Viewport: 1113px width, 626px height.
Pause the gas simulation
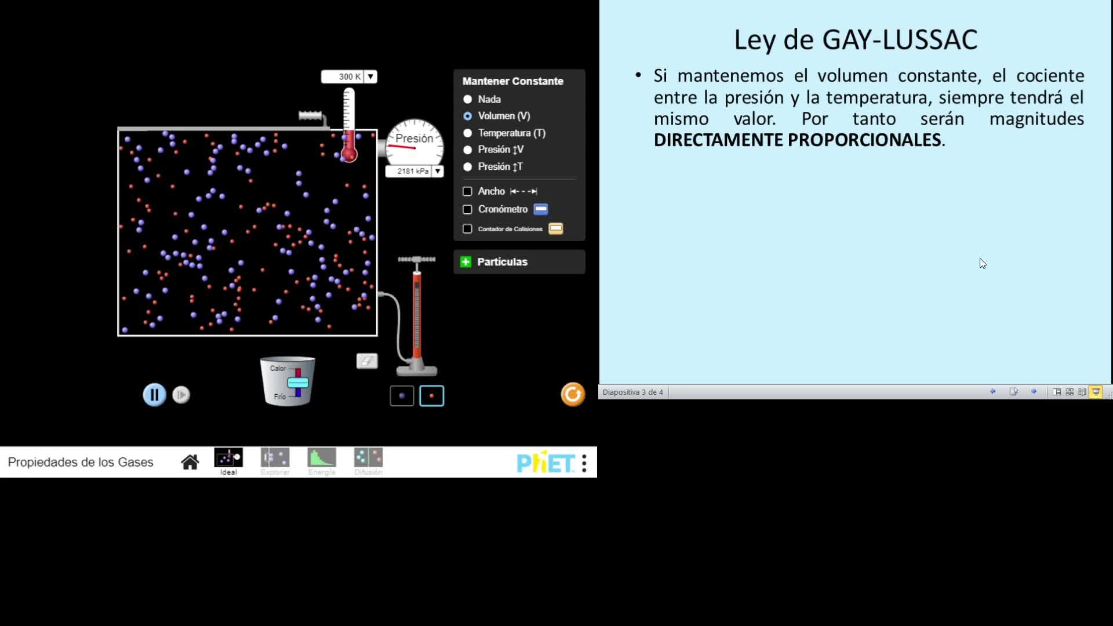(154, 395)
